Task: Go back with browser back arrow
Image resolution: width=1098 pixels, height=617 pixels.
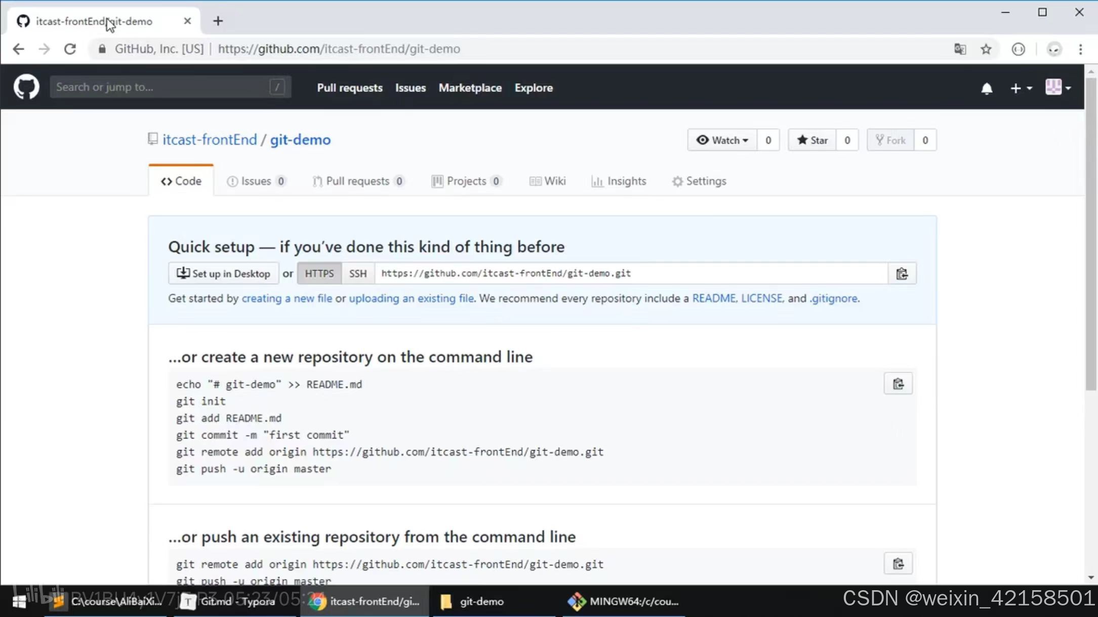Action: pos(18,49)
